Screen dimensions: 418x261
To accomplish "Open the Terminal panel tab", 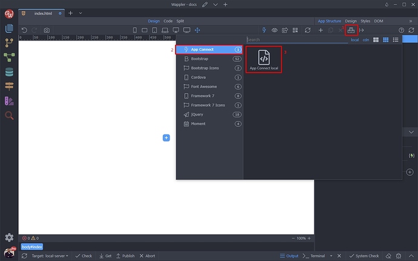I will 314,256.
